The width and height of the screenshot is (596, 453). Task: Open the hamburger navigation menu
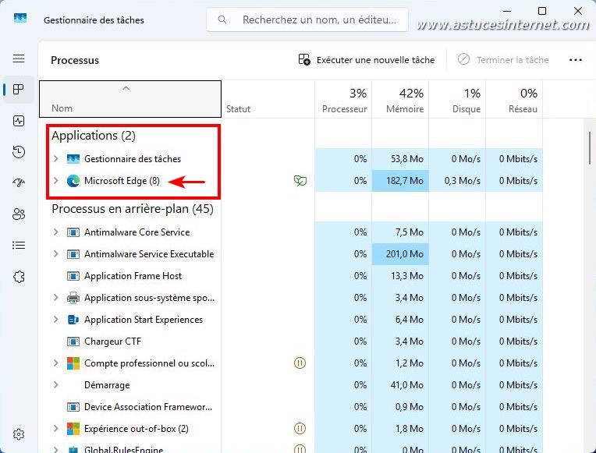[19, 58]
